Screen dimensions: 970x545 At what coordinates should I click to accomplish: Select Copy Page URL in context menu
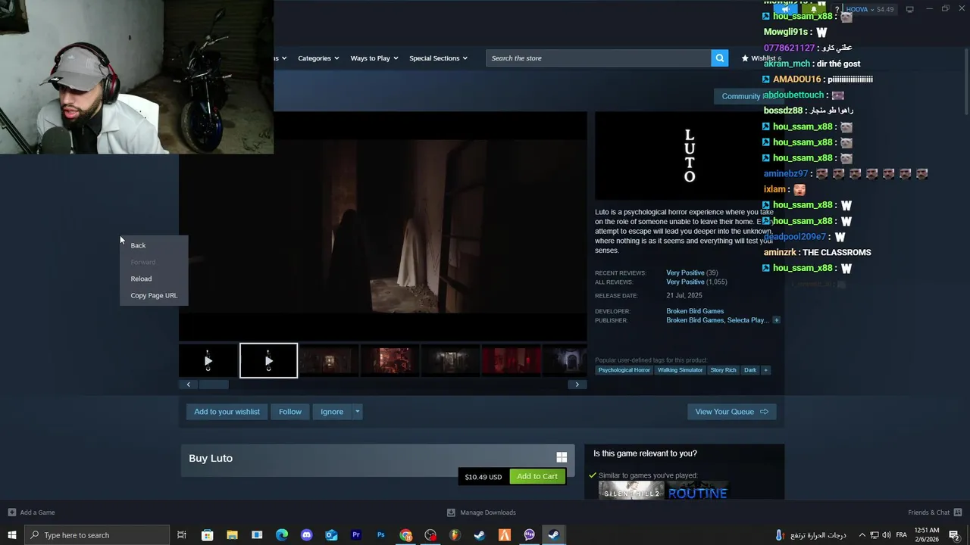(154, 295)
